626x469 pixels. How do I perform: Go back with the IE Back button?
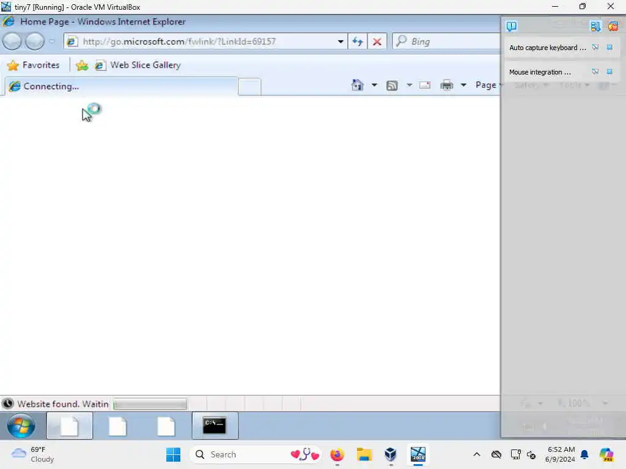coord(12,41)
